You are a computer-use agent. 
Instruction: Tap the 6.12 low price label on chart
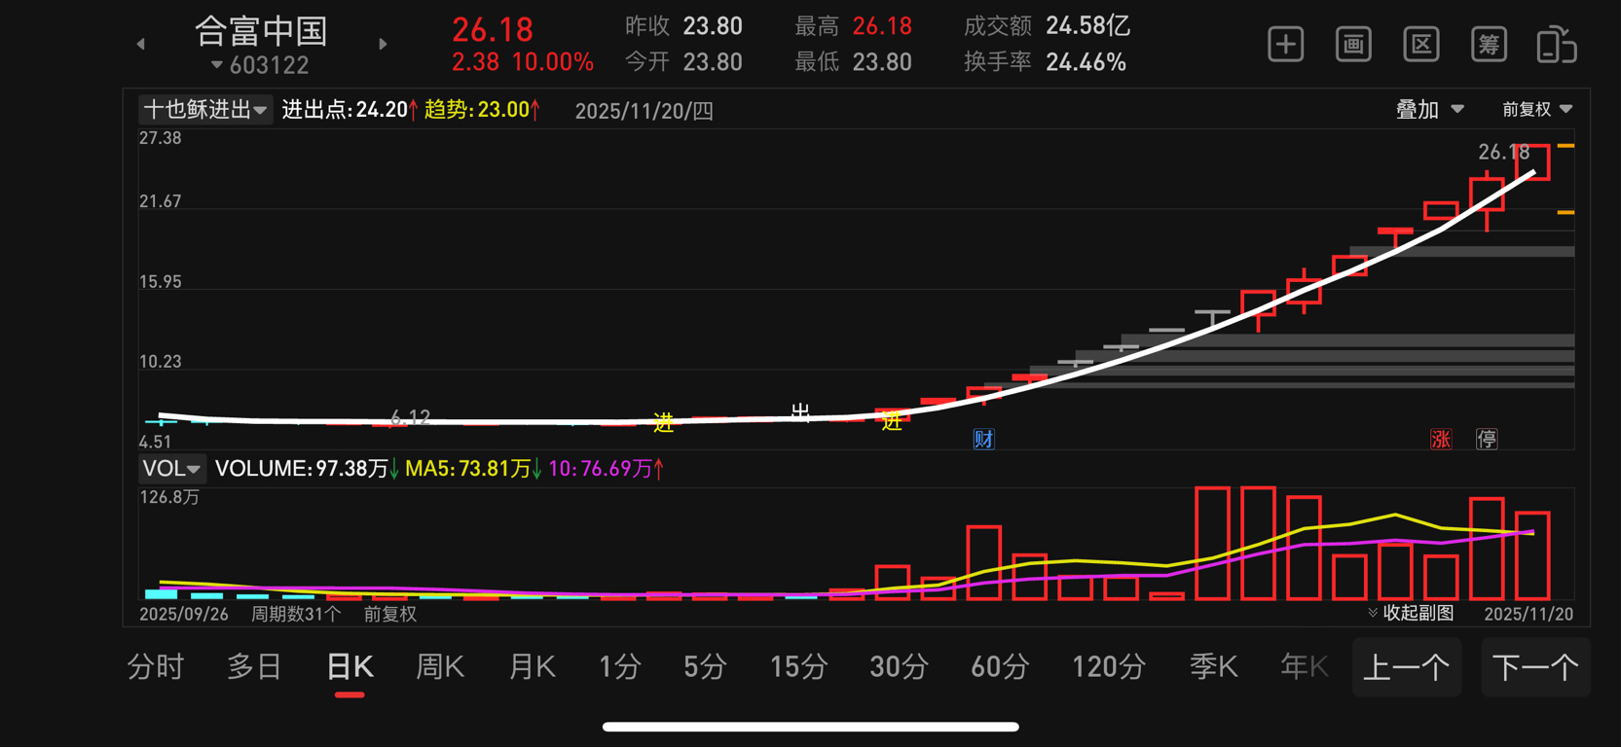coord(410,417)
